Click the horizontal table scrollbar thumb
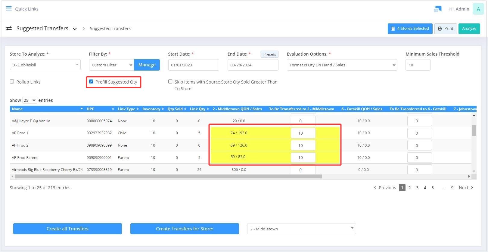This screenshot has width=488, height=252. (x=168, y=176)
